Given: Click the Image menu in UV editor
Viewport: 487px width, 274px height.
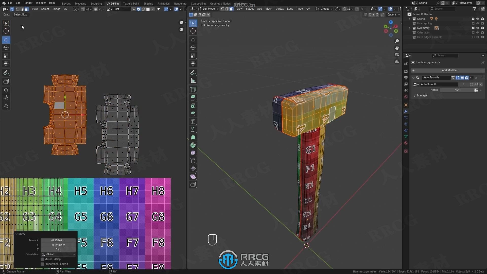Looking at the screenshot, I should [56, 9].
